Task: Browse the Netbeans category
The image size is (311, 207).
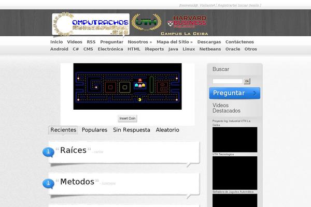Action: coord(210,49)
